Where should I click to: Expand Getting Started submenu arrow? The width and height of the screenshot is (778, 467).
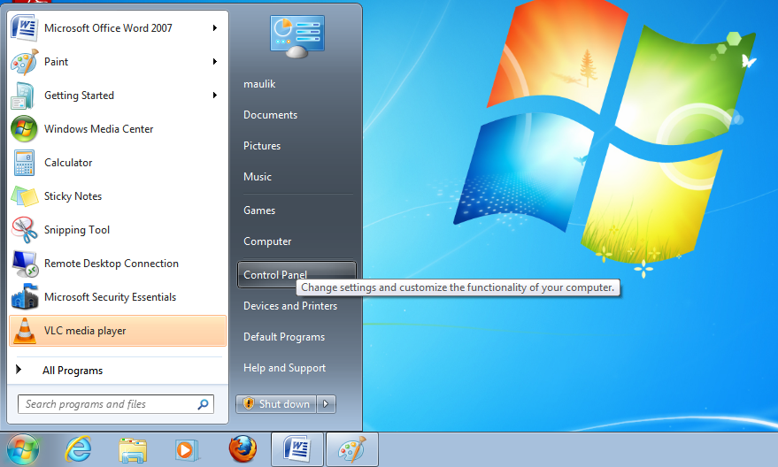click(215, 96)
